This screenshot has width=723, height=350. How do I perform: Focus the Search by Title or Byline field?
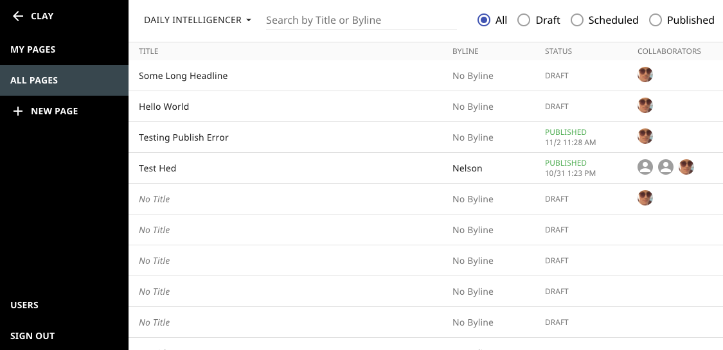[361, 21]
